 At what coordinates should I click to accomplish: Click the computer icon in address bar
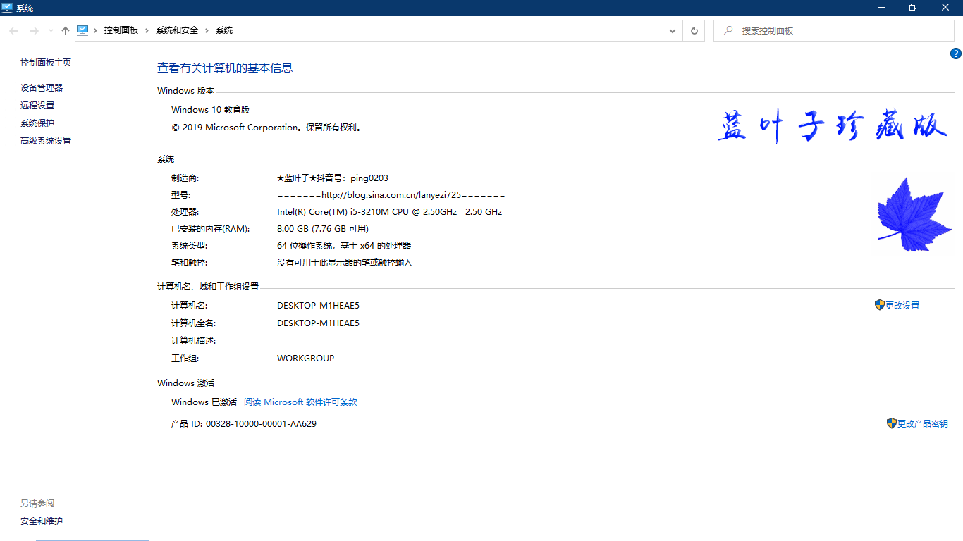click(x=82, y=30)
